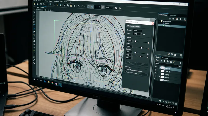The width and height of the screenshot is (208, 116).
Task: Open the Tools menu
Action: tap(61, 2)
